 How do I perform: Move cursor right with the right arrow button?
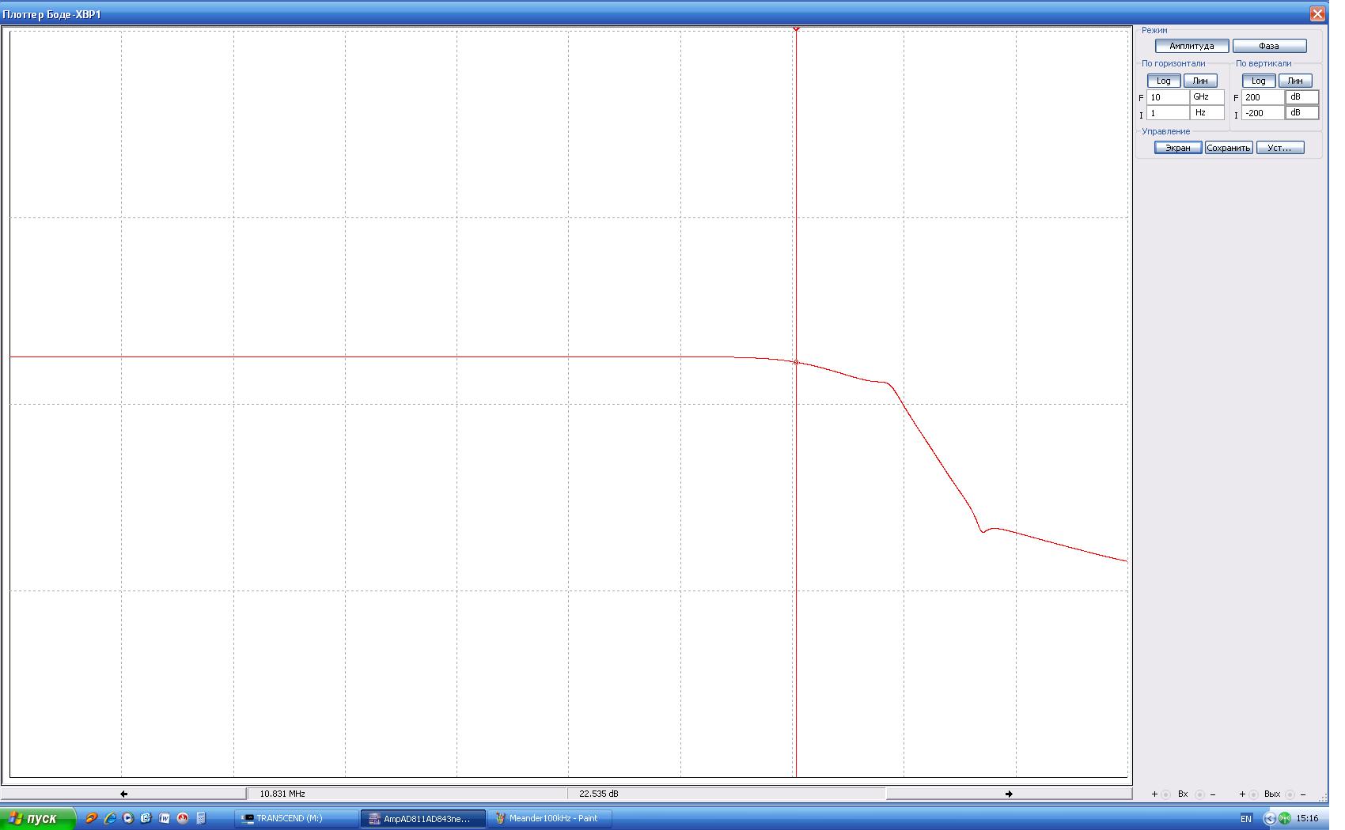coord(1009,794)
